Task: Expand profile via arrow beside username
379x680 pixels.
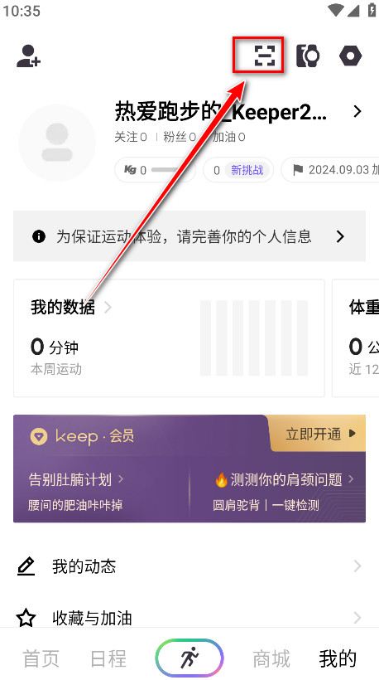Action: coord(357,111)
